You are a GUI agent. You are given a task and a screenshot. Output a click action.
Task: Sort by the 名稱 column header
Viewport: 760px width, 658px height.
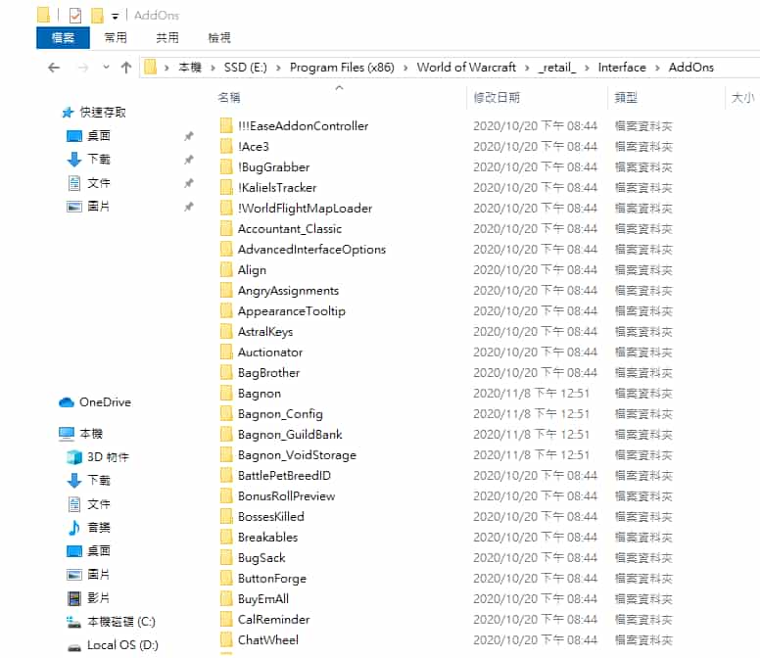229,98
